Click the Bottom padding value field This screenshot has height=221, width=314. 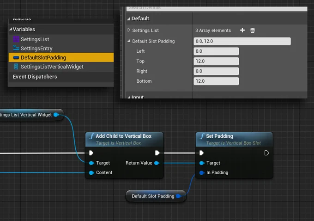click(216, 81)
